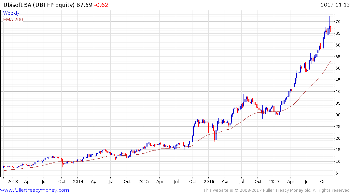Click the 15 price axis label

(338, 150)
